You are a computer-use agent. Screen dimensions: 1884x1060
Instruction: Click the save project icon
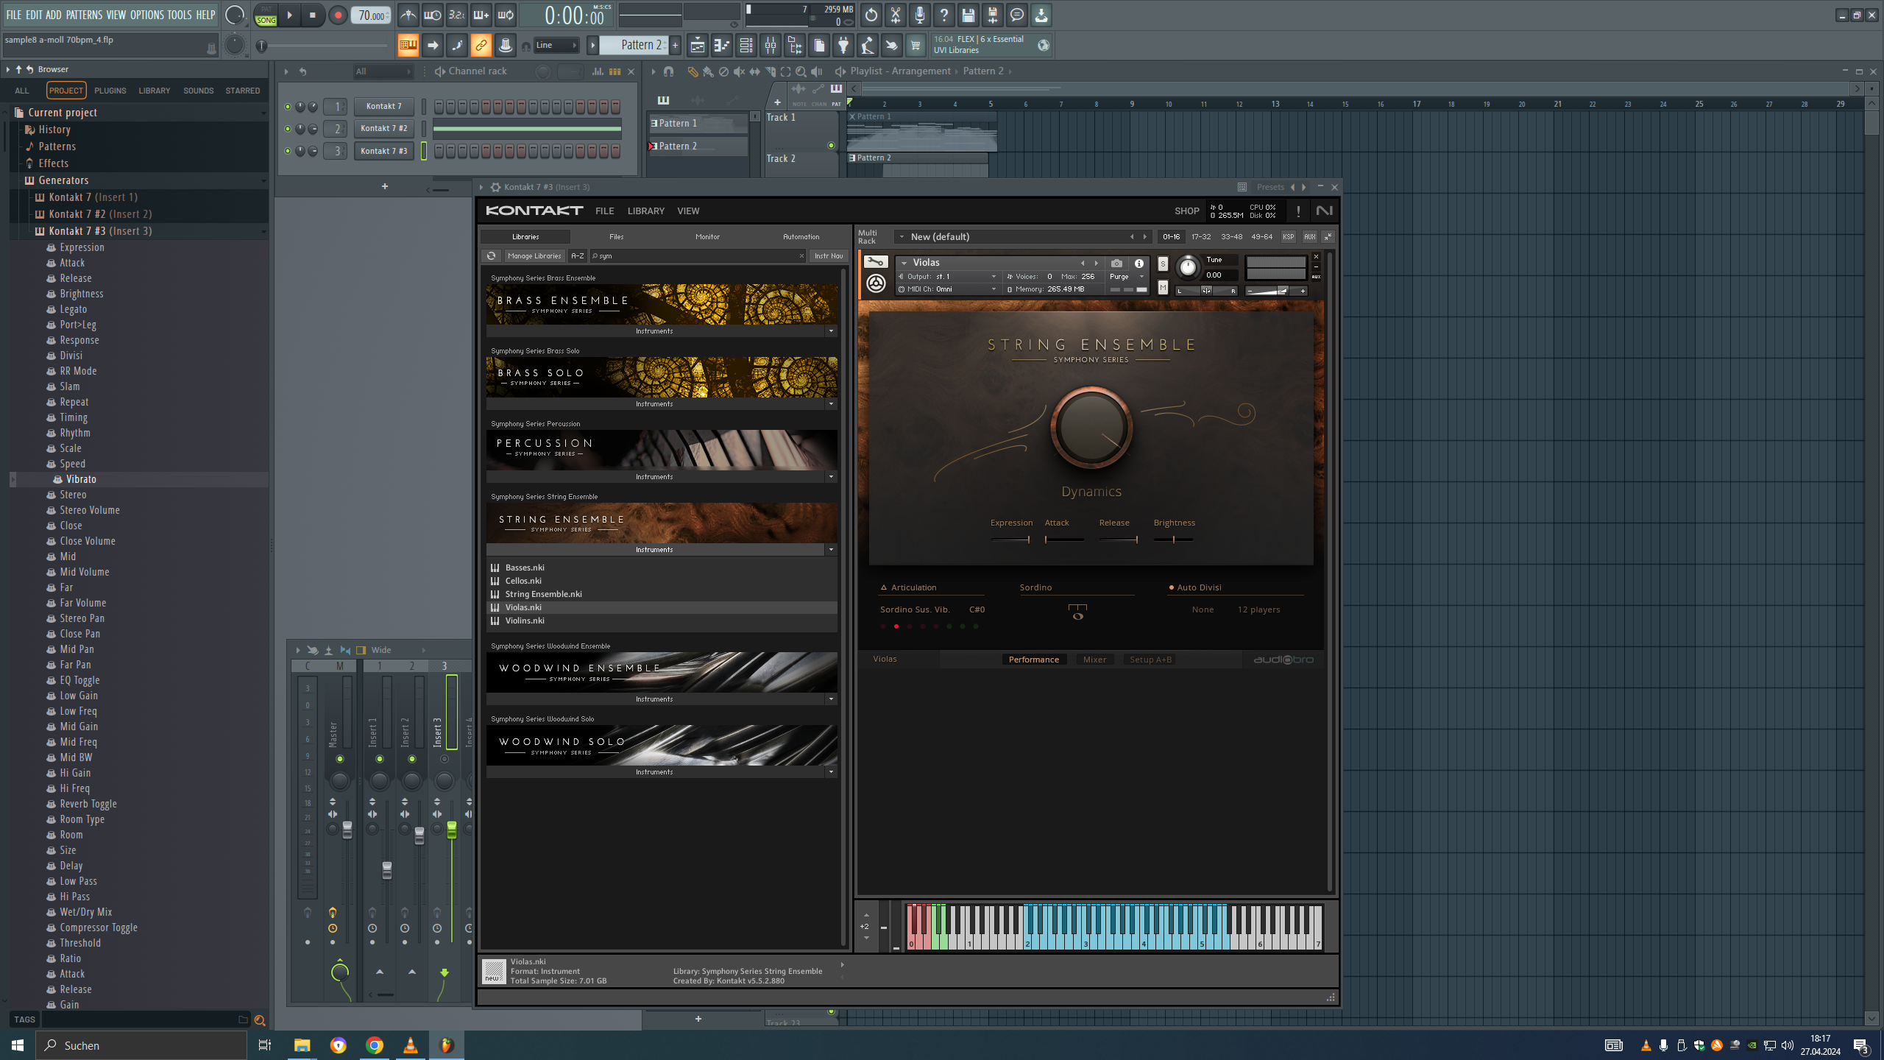[968, 15]
